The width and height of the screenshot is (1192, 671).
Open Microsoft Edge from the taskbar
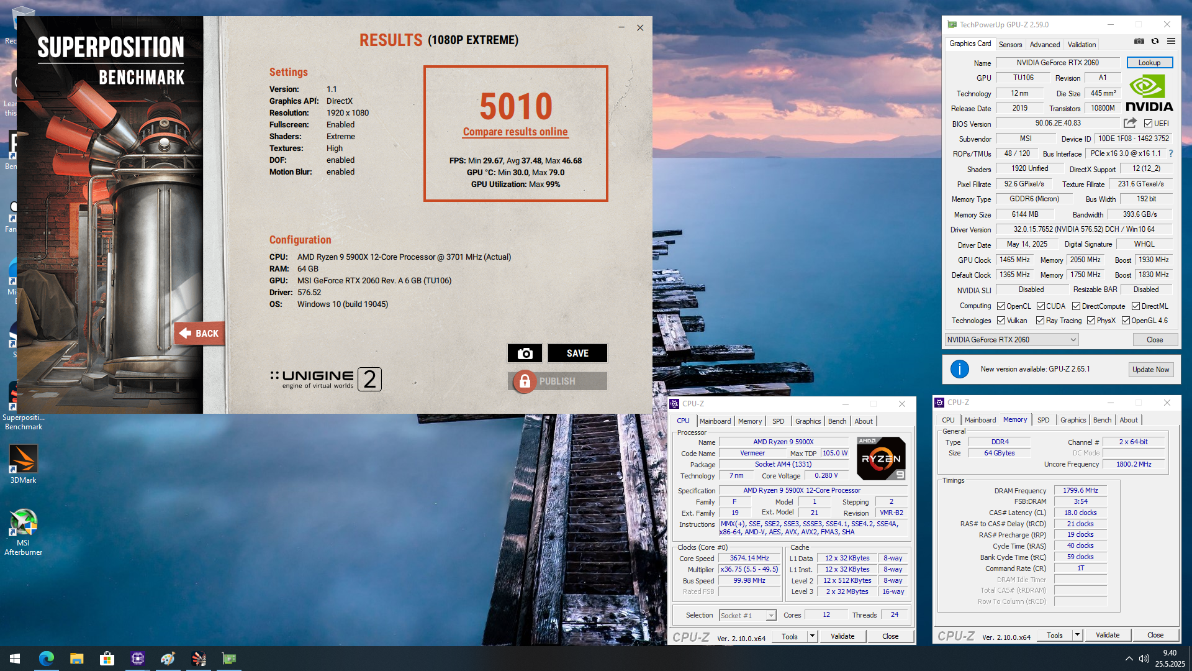(47, 659)
